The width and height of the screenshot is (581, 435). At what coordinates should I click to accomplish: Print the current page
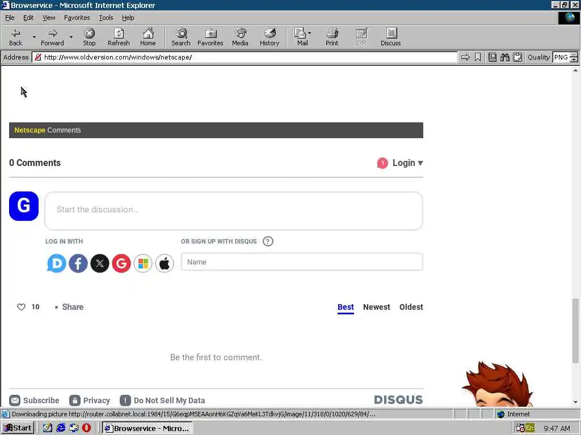click(x=332, y=37)
